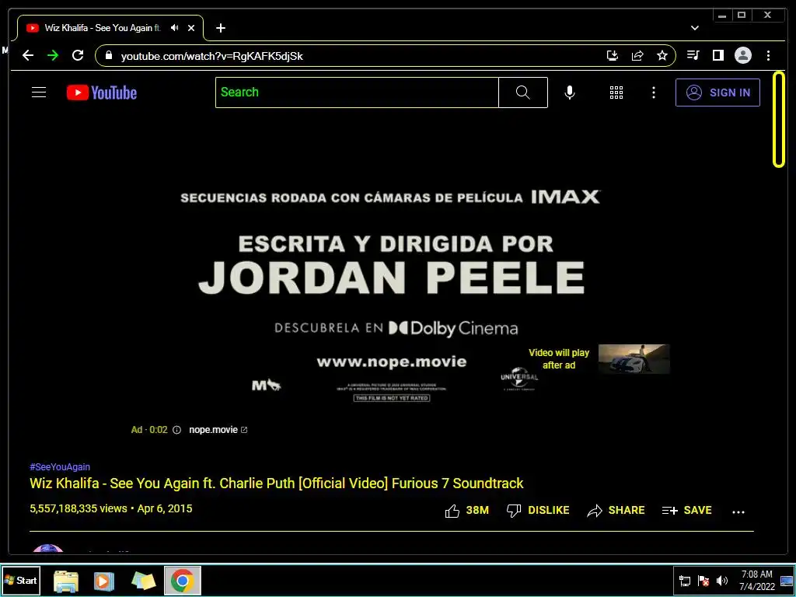Launch Windows Media Player from taskbar
This screenshot has height=597, width=796.
click(x=104, y=581)
